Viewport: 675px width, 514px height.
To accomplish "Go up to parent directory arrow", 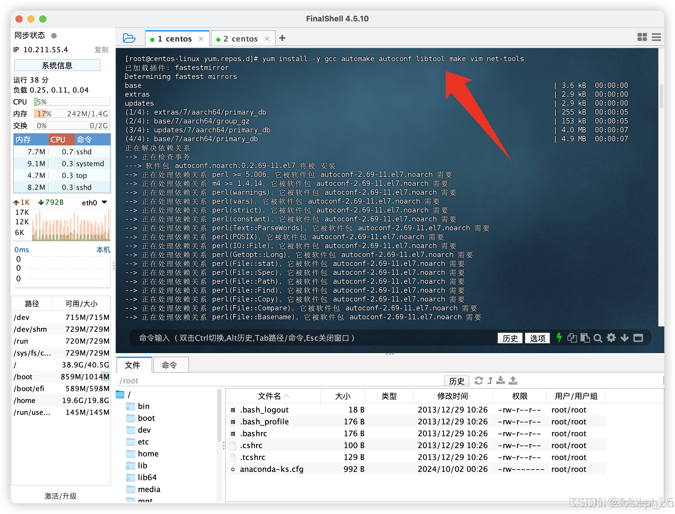I will coord(490,381).
